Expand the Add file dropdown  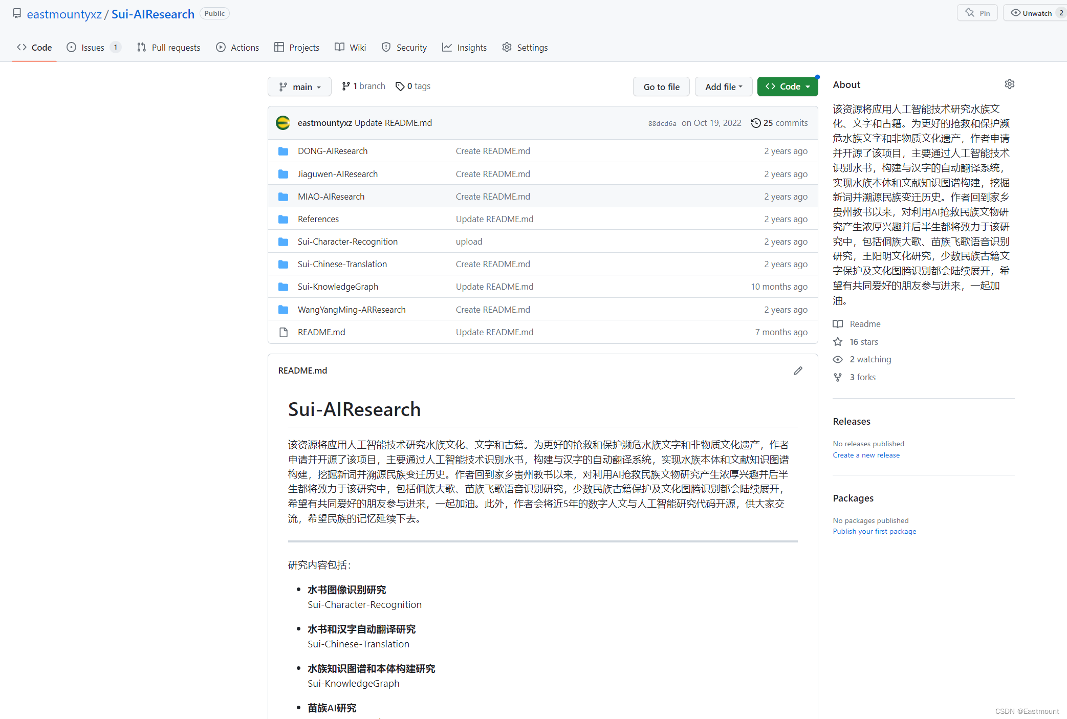(x=724, y=86)
